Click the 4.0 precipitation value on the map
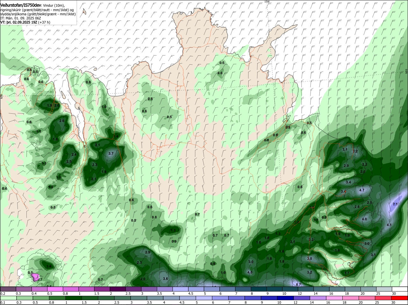Screen dimensions: 408x305 [x=364, y=219]
